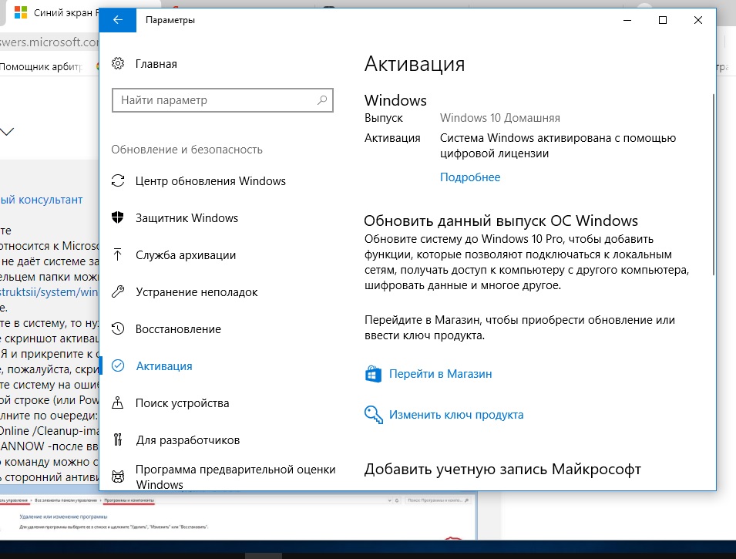Click the history clock icon for Восстановление
736x559 pixels.
coord(118,328)
